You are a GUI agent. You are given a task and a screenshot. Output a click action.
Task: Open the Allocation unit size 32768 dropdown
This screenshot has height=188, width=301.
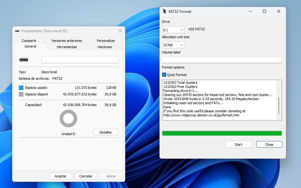tap(173, 45)
